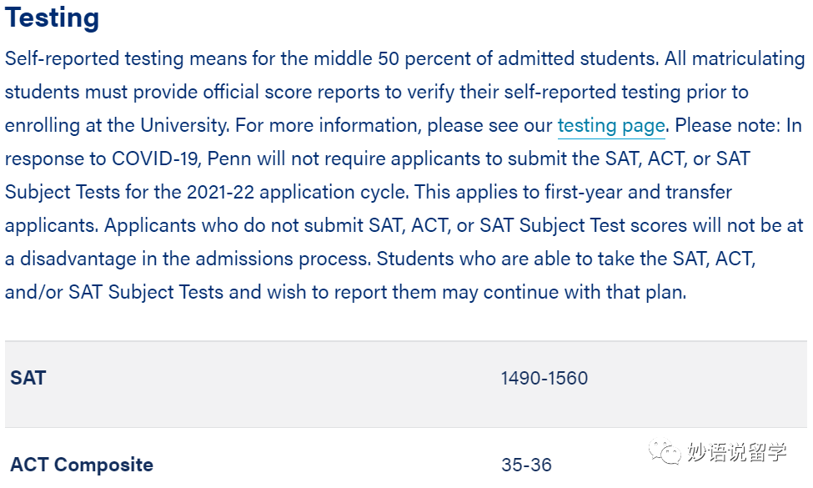The width and height of the screenshot is (813, 488).
Task: Click the 35-36 ACT score value
Action: click(x=526, y=465)
